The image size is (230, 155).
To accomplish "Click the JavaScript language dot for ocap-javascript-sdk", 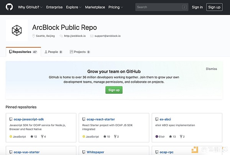I will click(11, 137).
